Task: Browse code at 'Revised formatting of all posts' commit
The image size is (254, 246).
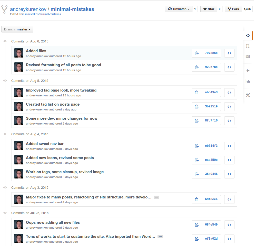Action: click(229, 67)
